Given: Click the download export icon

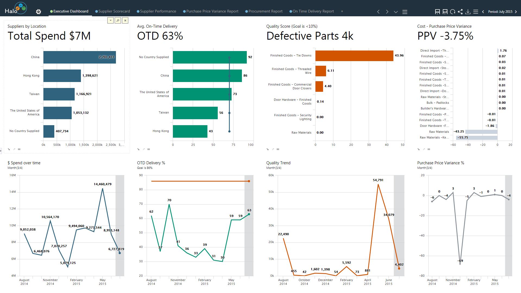Looking at the screenshot, I should point(468,12).
